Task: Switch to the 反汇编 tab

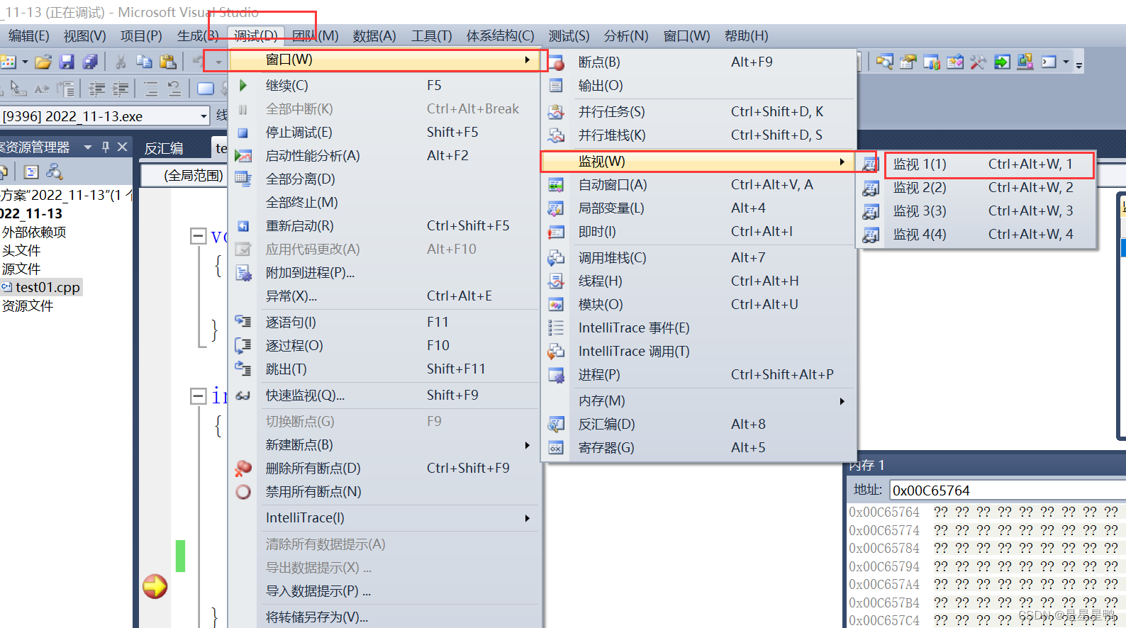Action: (x=164, y=148)
